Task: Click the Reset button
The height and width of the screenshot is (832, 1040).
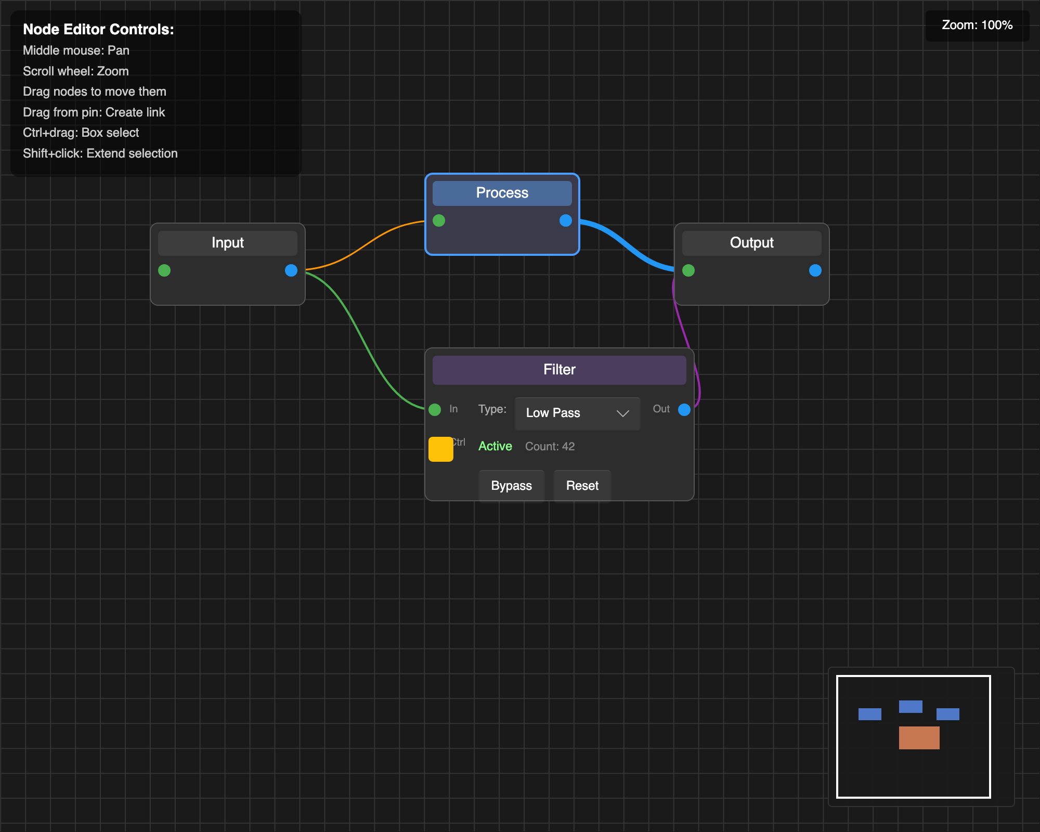Action: tap(582, 486)
